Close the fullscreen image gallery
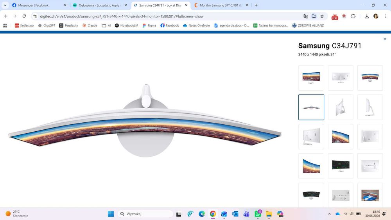The width and height of the screenshot is (391, 220). 385,39
